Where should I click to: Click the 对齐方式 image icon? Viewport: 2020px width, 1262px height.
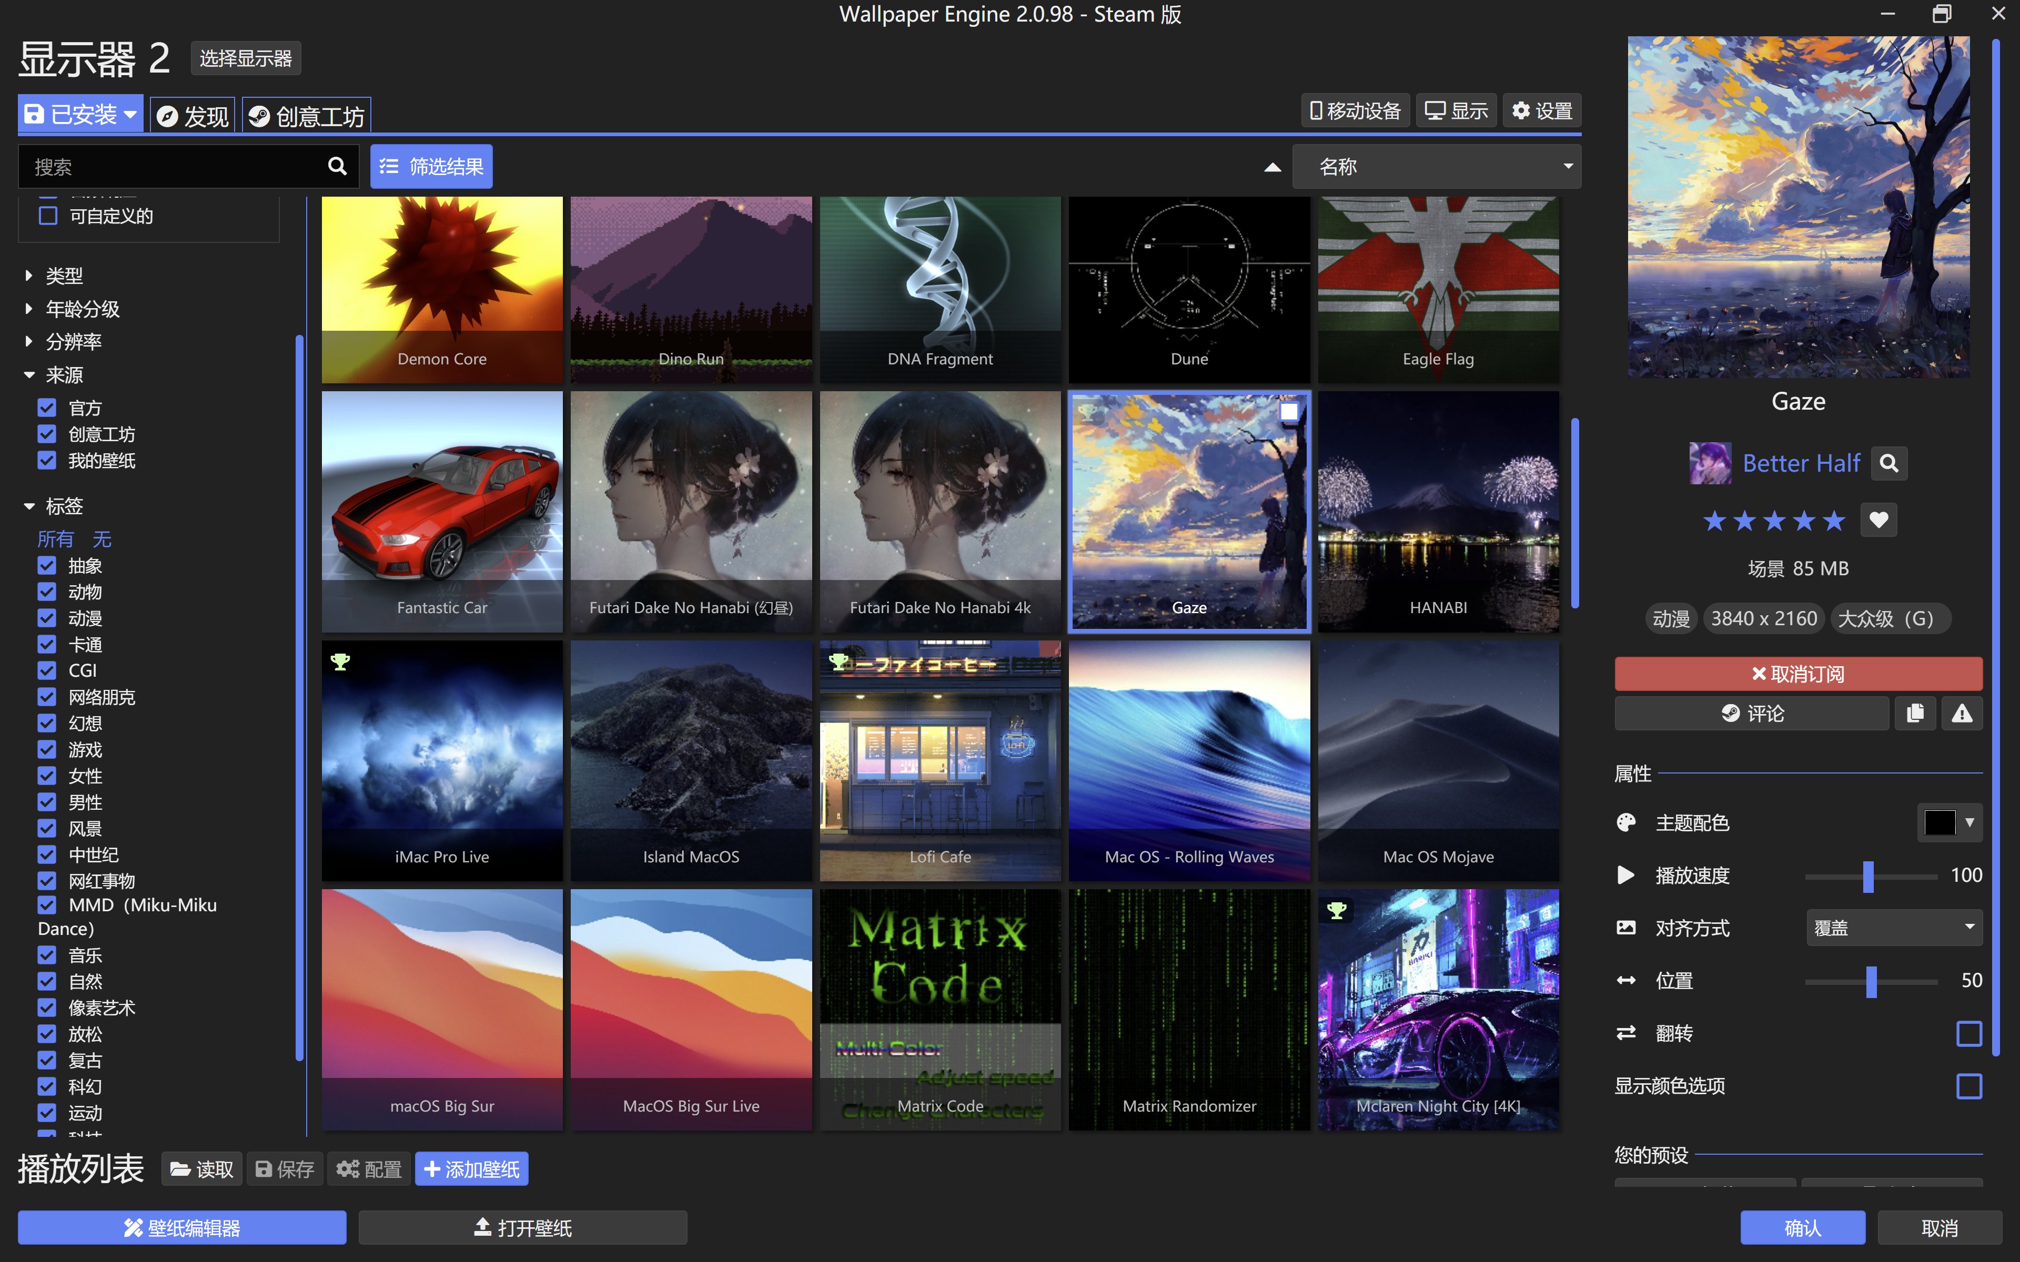click(1626, 927)
